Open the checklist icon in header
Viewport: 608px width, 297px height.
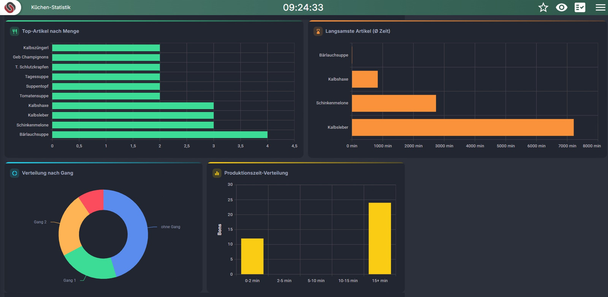[x=580, y=7]
